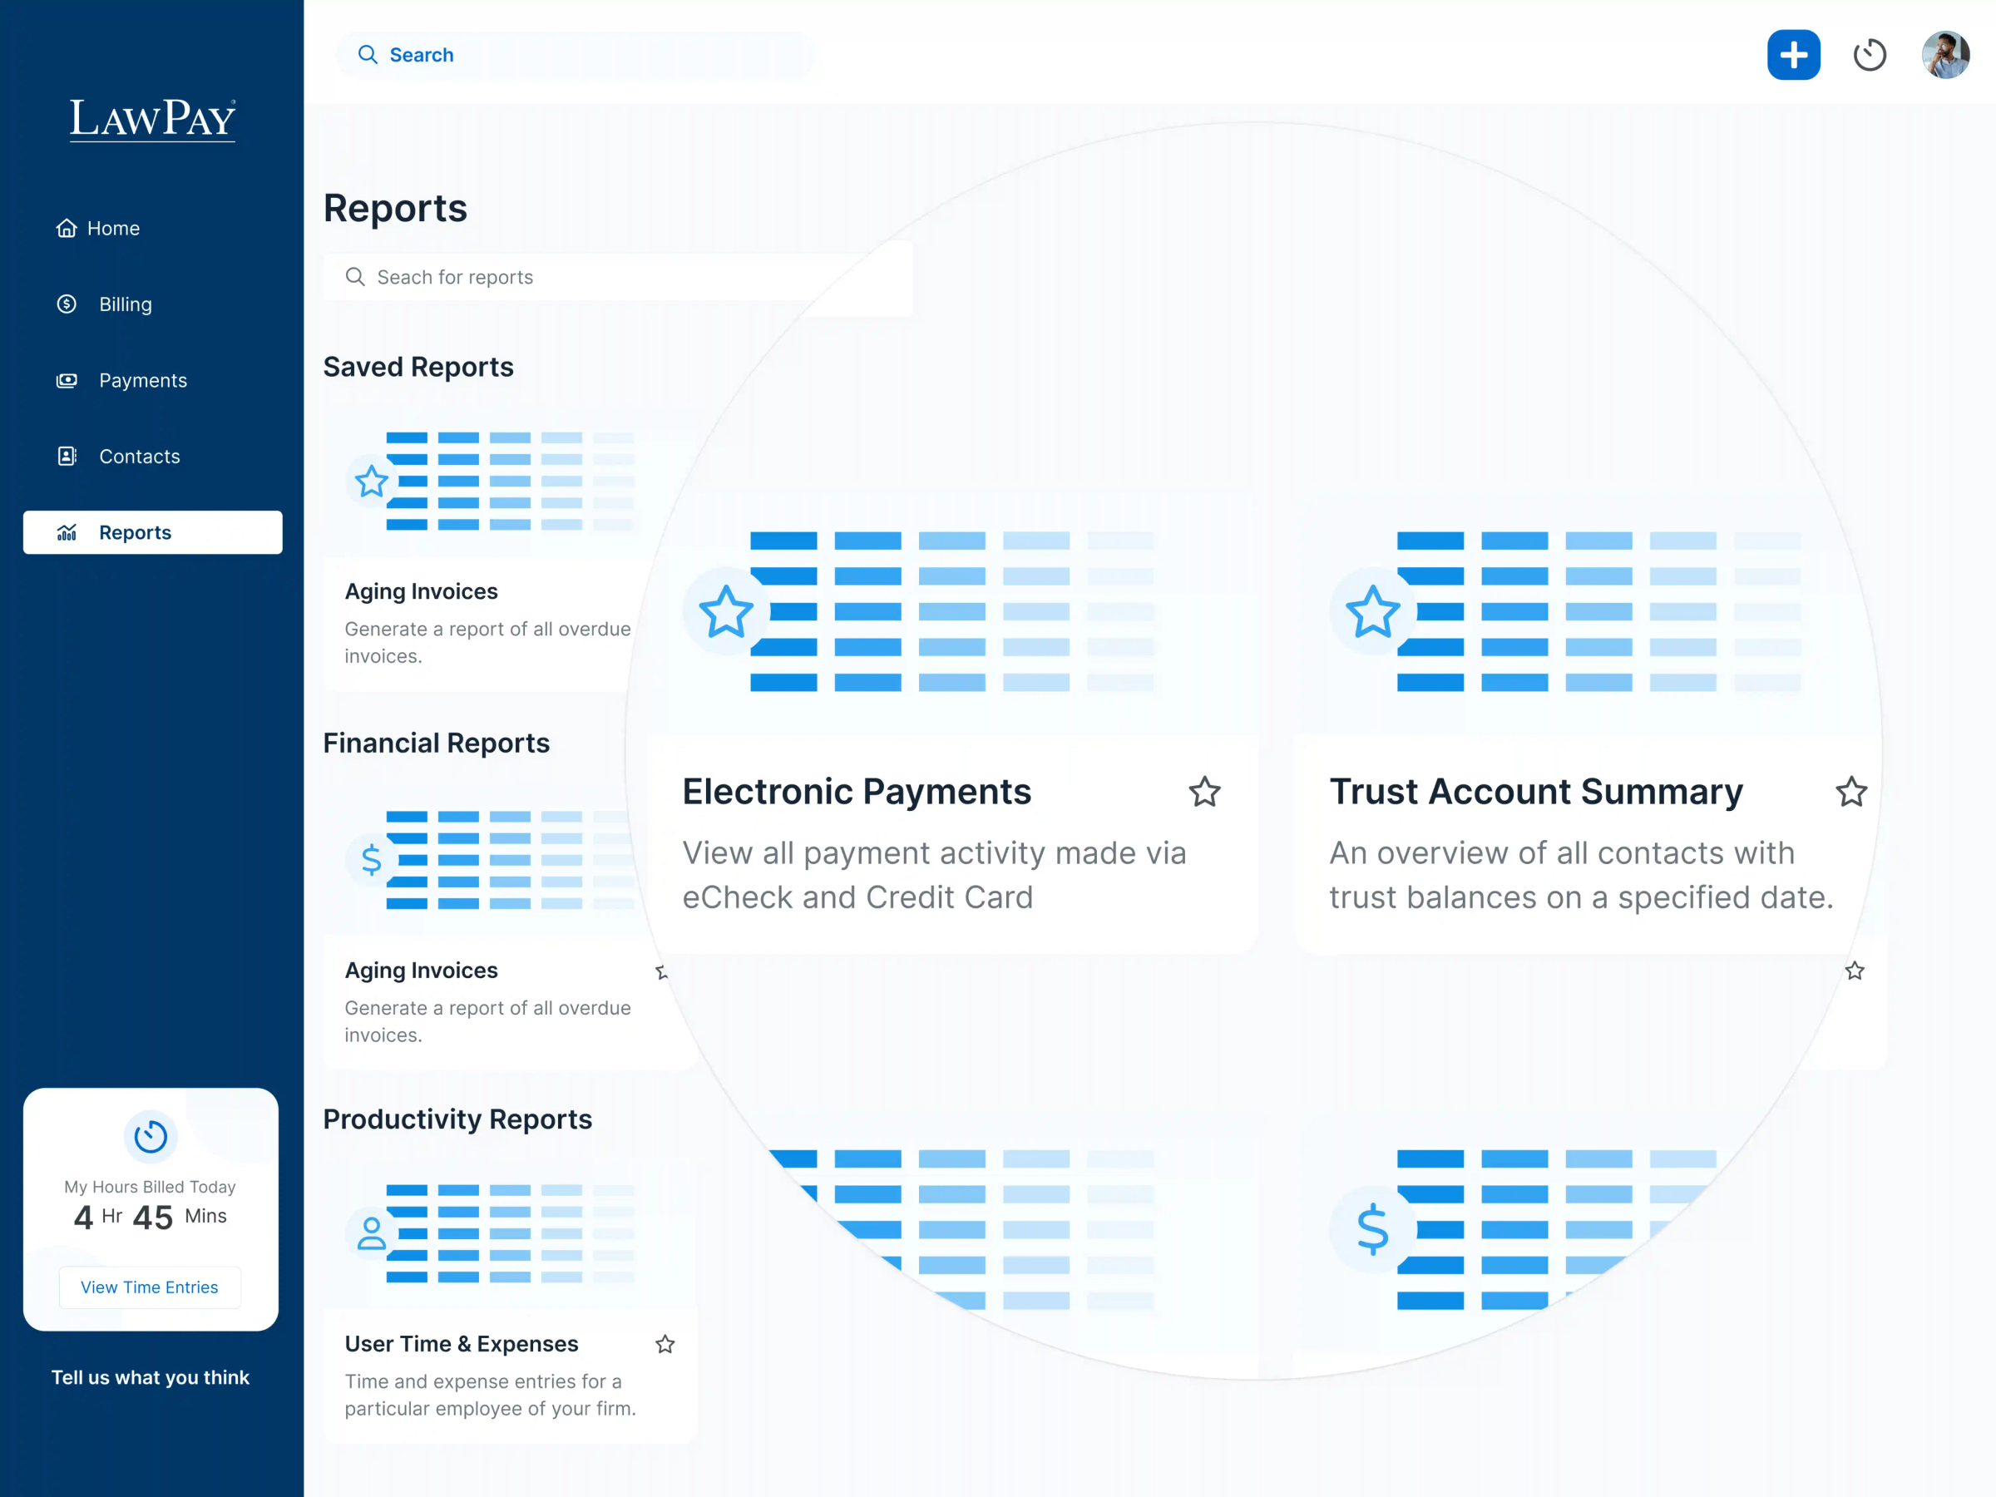Screen dimensions: 1996x1497
Task: Click the Reports sidebar navigation icon
Action: [63, 531]
